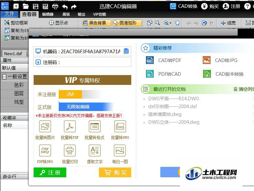Click the zoom window magnifier icon
254x191 pixels.
pyautogui.click(x=157, y=23)
